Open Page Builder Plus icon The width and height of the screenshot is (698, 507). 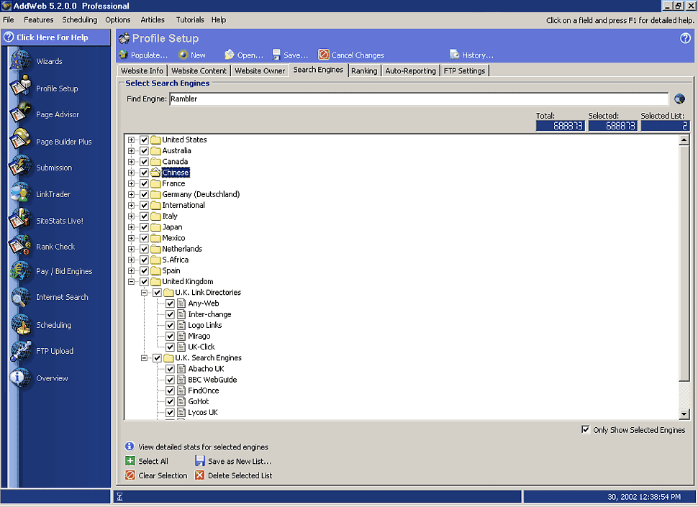click(20, 140)
